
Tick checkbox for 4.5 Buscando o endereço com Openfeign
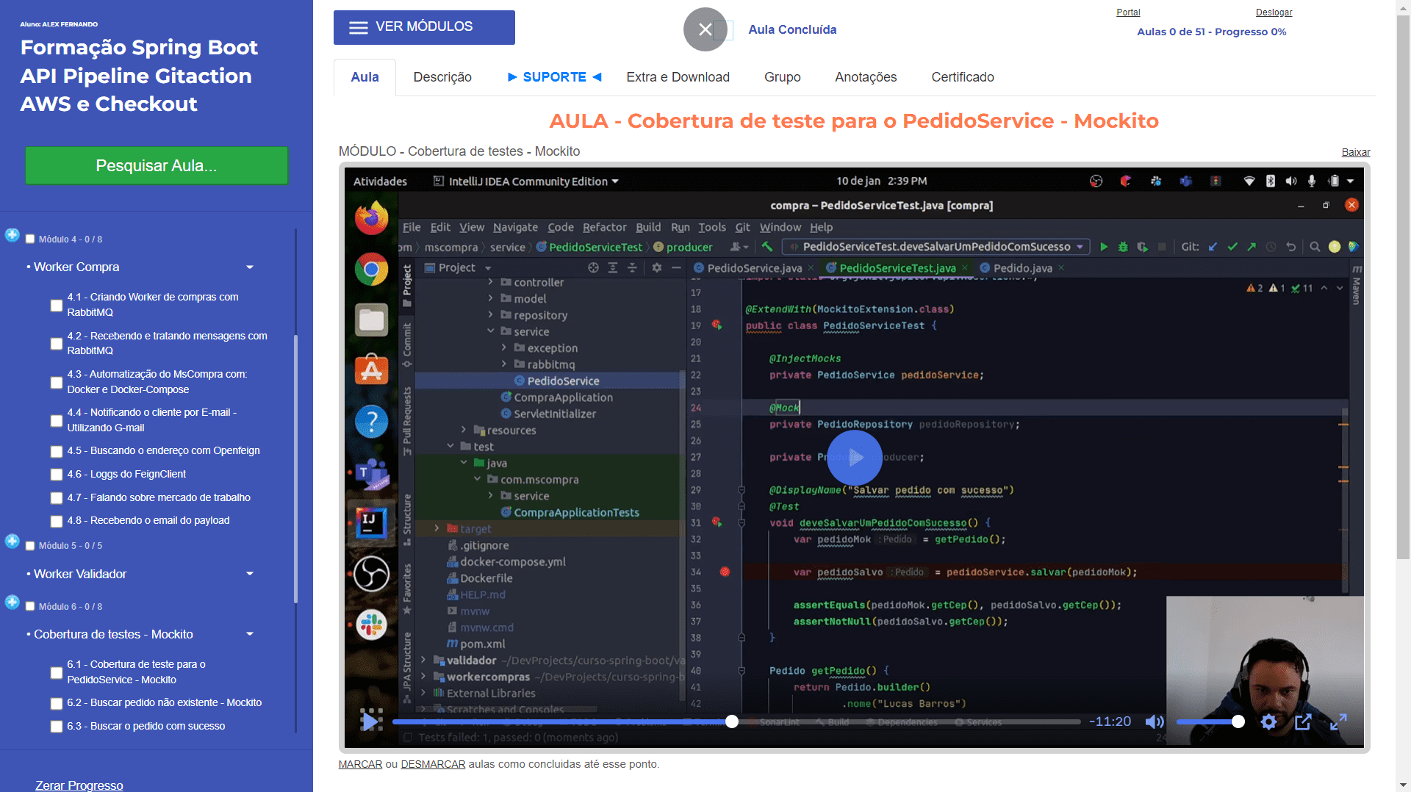[56, 451]
